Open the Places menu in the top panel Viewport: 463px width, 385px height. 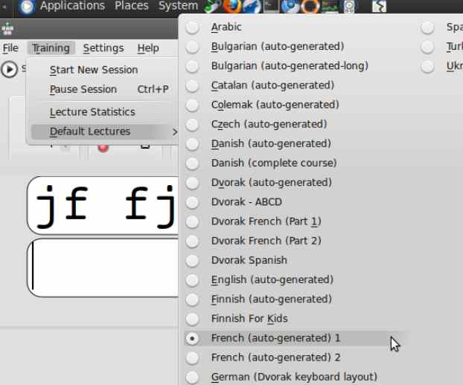pos(132,6)
